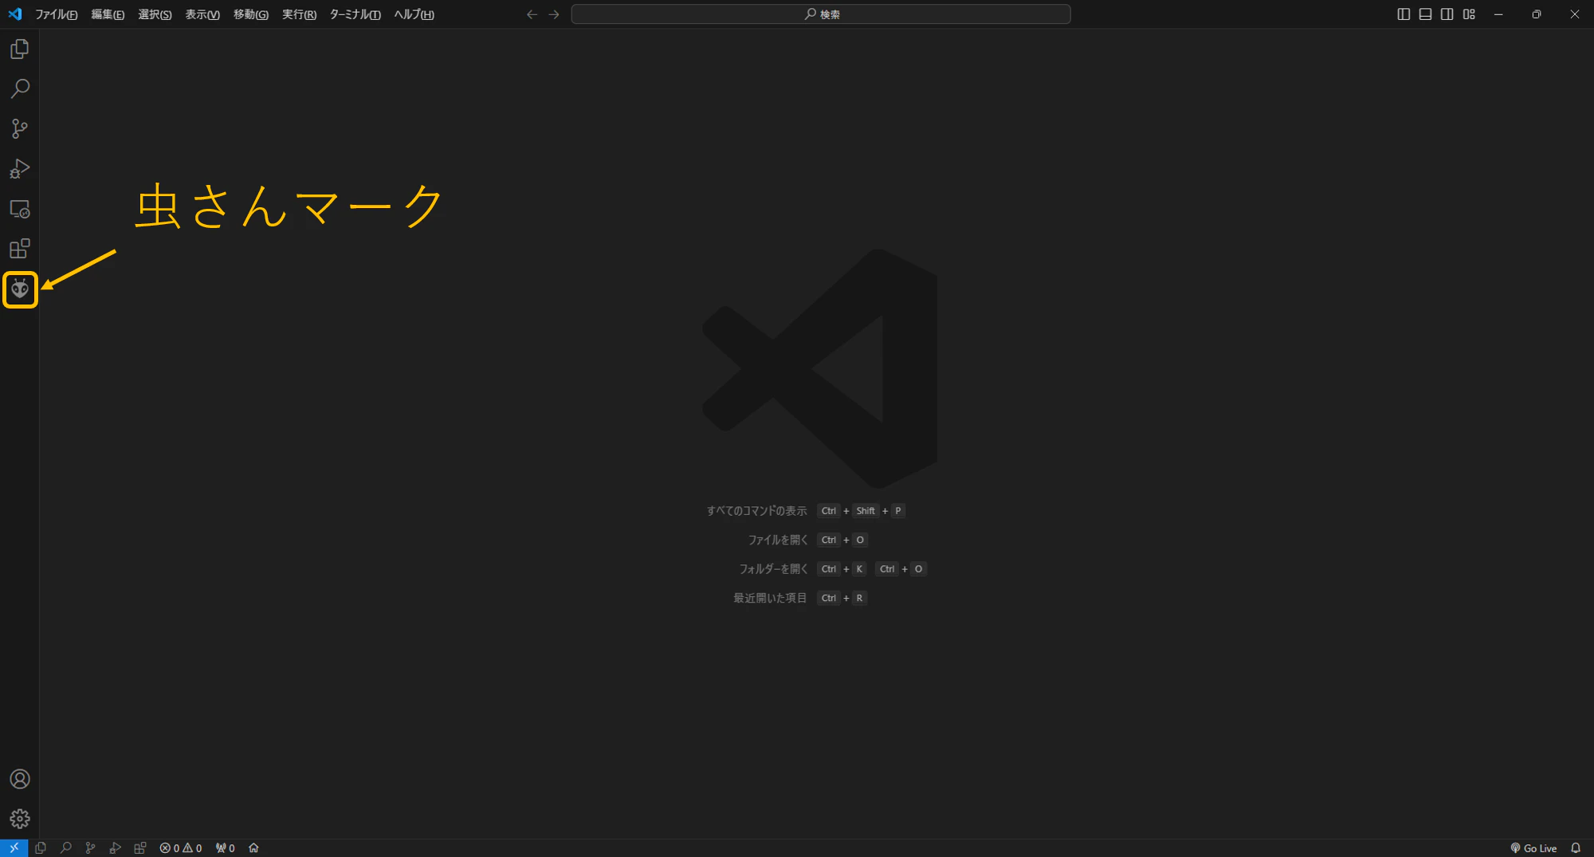Open the Search view in activity bar
The height and width of the screenshot is (857, 1594).
tap(20, 88)
